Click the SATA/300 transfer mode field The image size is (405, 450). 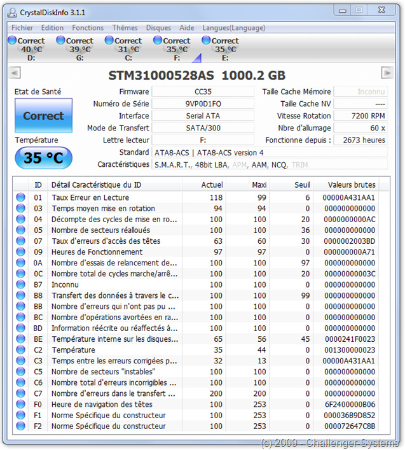[203, 128]
